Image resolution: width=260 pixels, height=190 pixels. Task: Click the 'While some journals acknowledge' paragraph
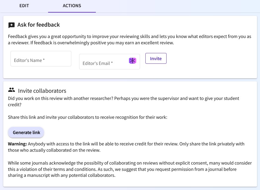(x=130, y=163)
